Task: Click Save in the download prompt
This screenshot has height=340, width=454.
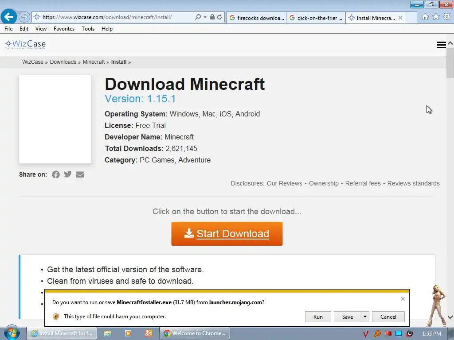Action: [x=348, y=317]
